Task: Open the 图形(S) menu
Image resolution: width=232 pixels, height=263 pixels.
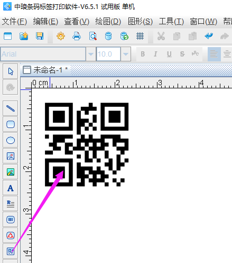Action: tap(140, 22)
